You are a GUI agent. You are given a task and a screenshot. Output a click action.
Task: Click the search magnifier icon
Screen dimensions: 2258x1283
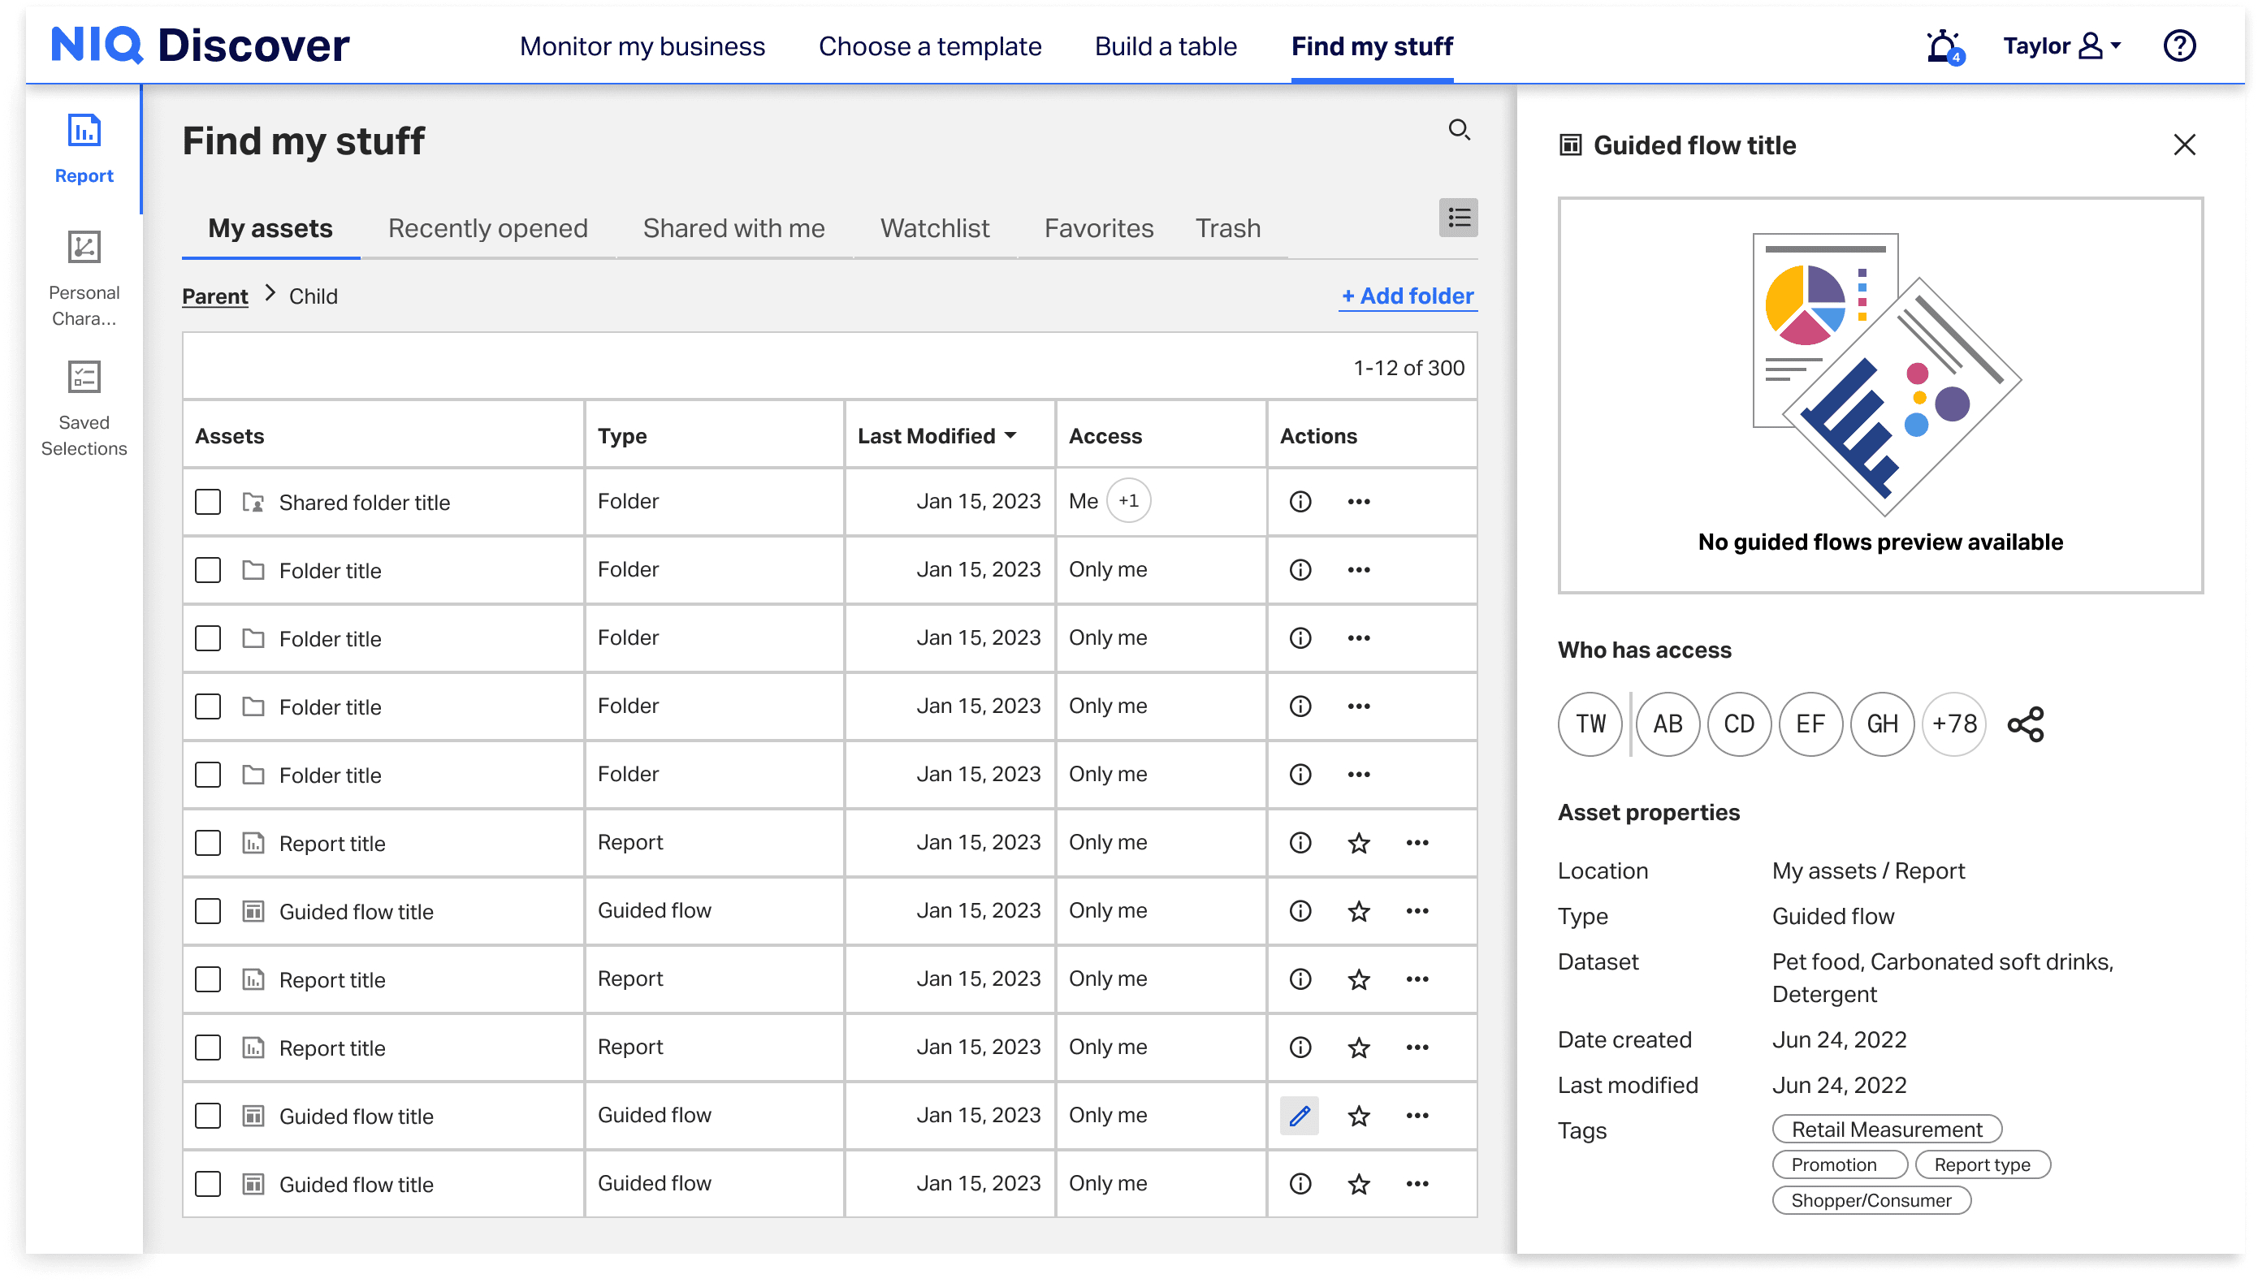(1459, 131)
